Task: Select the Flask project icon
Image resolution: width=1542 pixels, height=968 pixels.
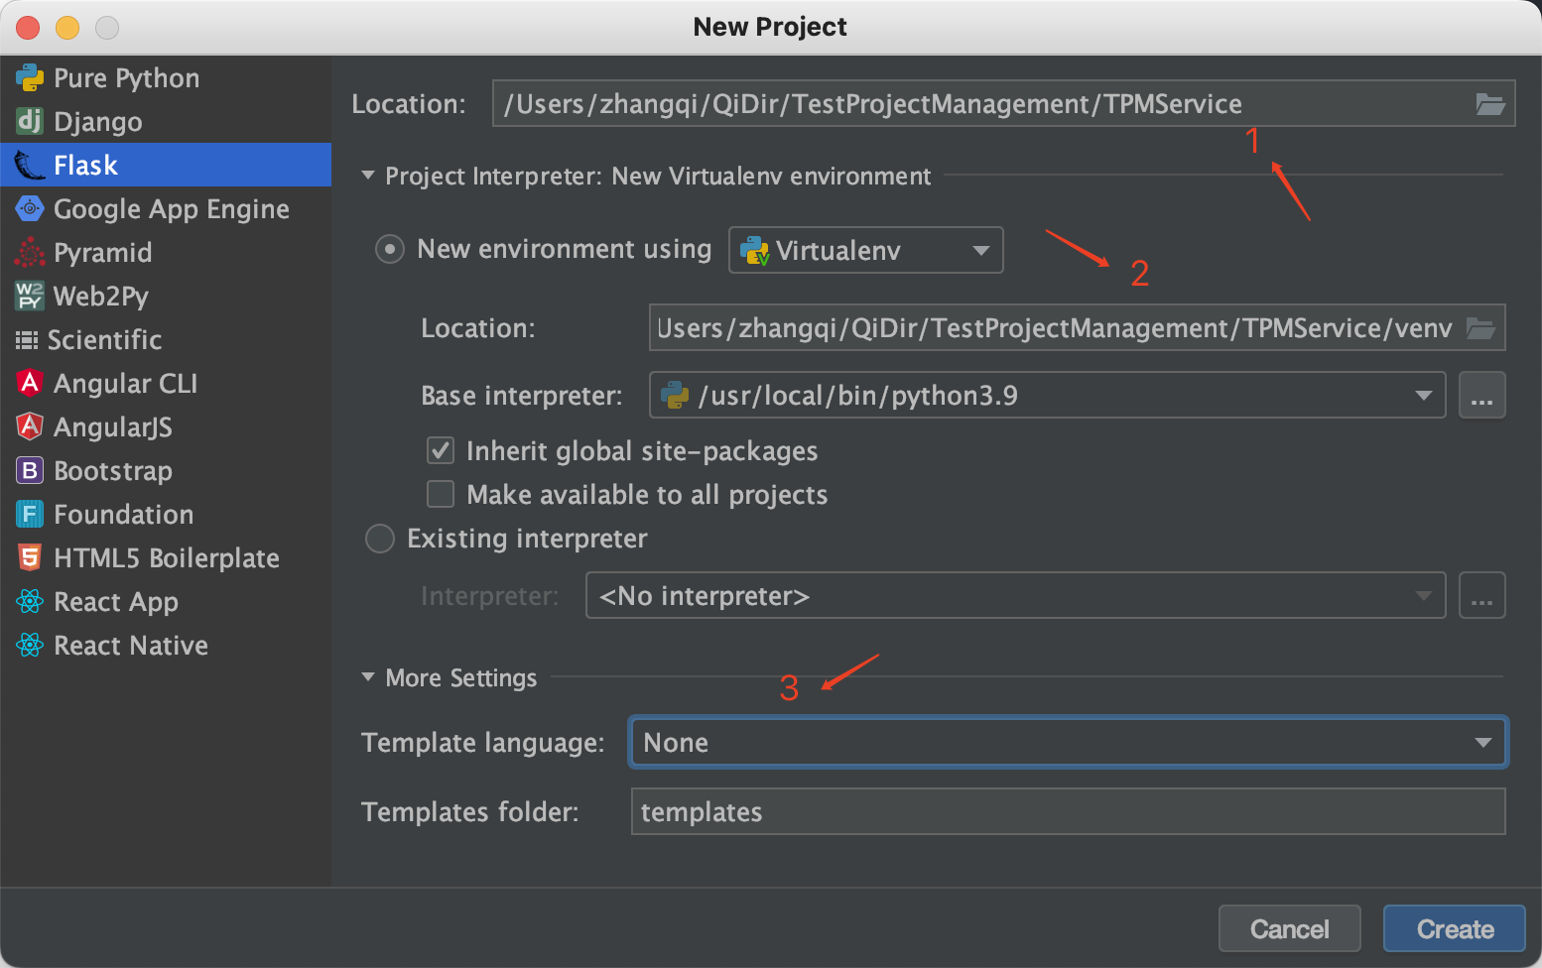Action: 30,165
